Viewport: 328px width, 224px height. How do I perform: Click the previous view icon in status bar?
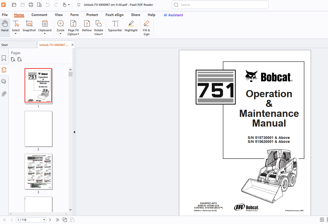65,220
